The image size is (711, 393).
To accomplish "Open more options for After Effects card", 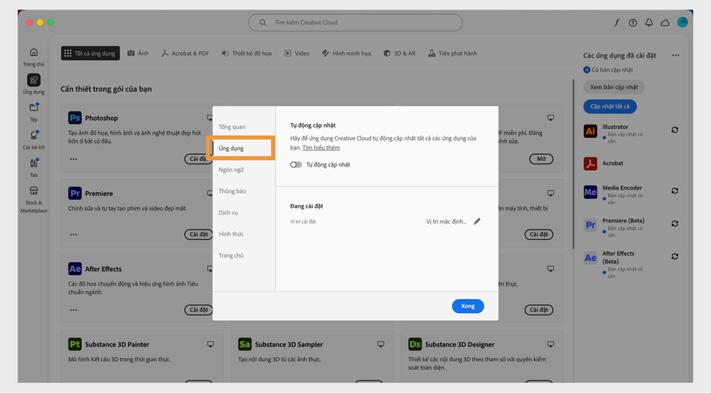I will [74, 310].
